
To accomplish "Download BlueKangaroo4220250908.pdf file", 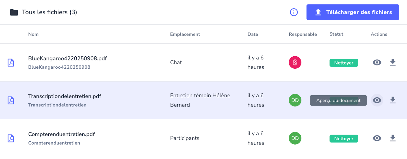I will (393, 62).
